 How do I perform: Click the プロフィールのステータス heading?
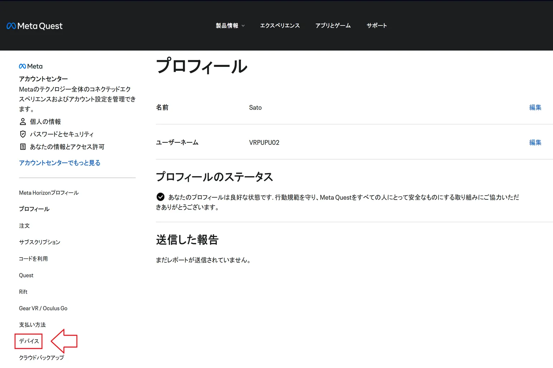pyautogui.click(x=215, y=177)
